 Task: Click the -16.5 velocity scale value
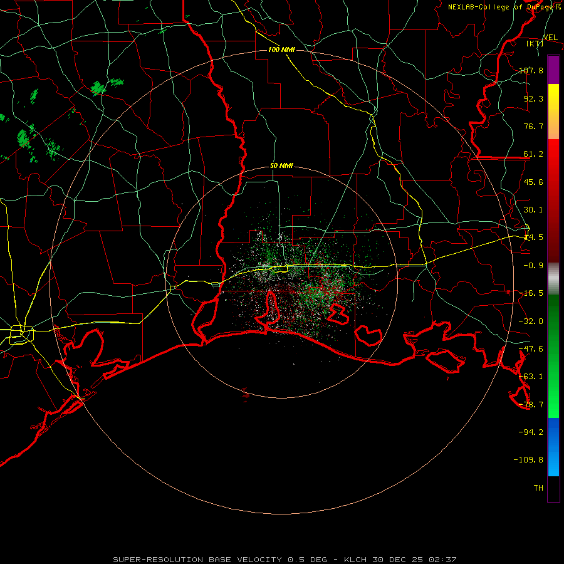coord(531,293)
